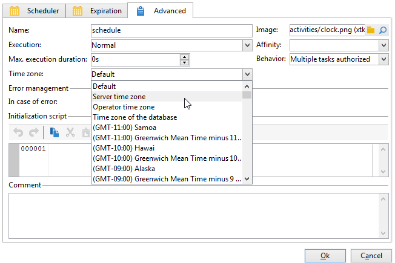The image size is (395, 263).
Task: Open the Affinity dropdown
Action: 383,45
